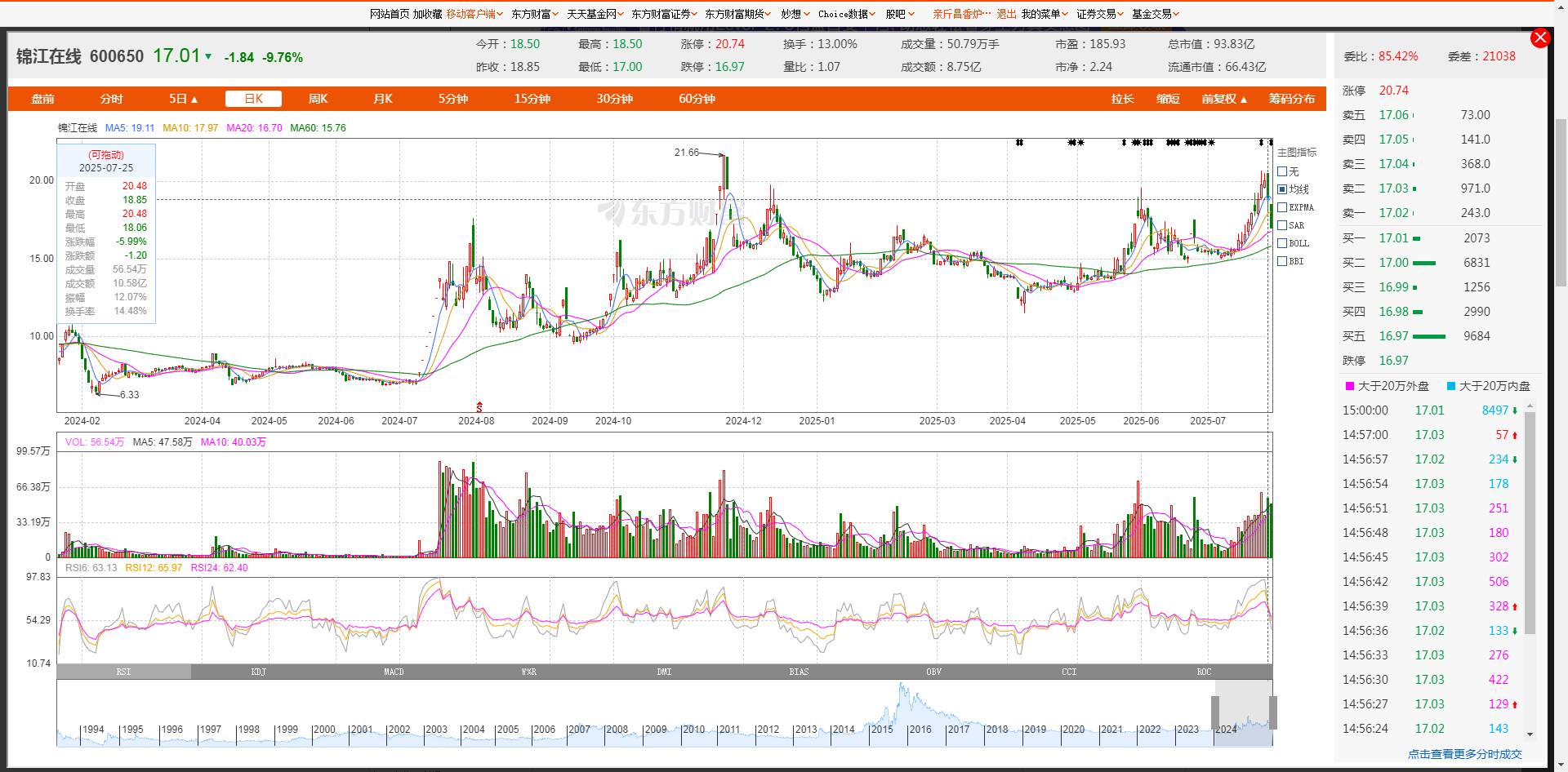This screenshot has height=772, width=1568.
Task: Enable the EXPMA main chart indicator
Action: (1282, 207)
